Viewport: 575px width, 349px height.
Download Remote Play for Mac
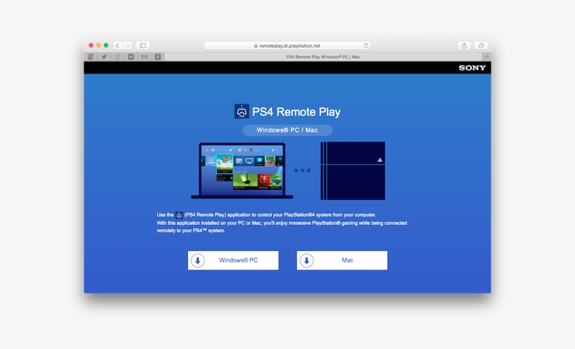click(x=341, y=260)
